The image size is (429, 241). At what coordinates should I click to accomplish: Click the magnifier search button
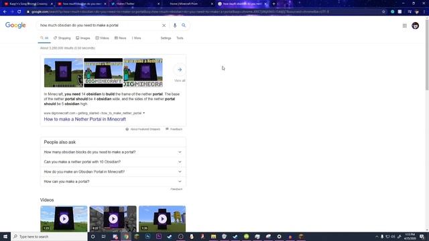184,25
